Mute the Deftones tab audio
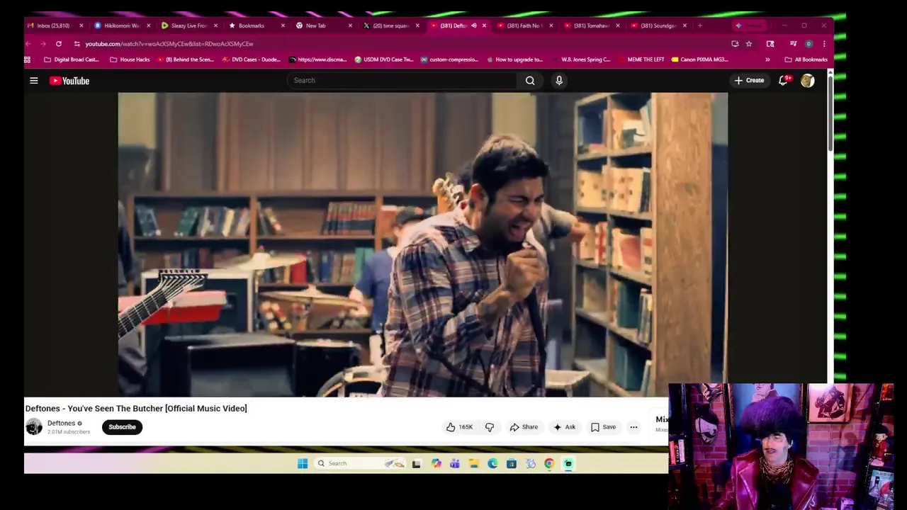 [474, 25]
